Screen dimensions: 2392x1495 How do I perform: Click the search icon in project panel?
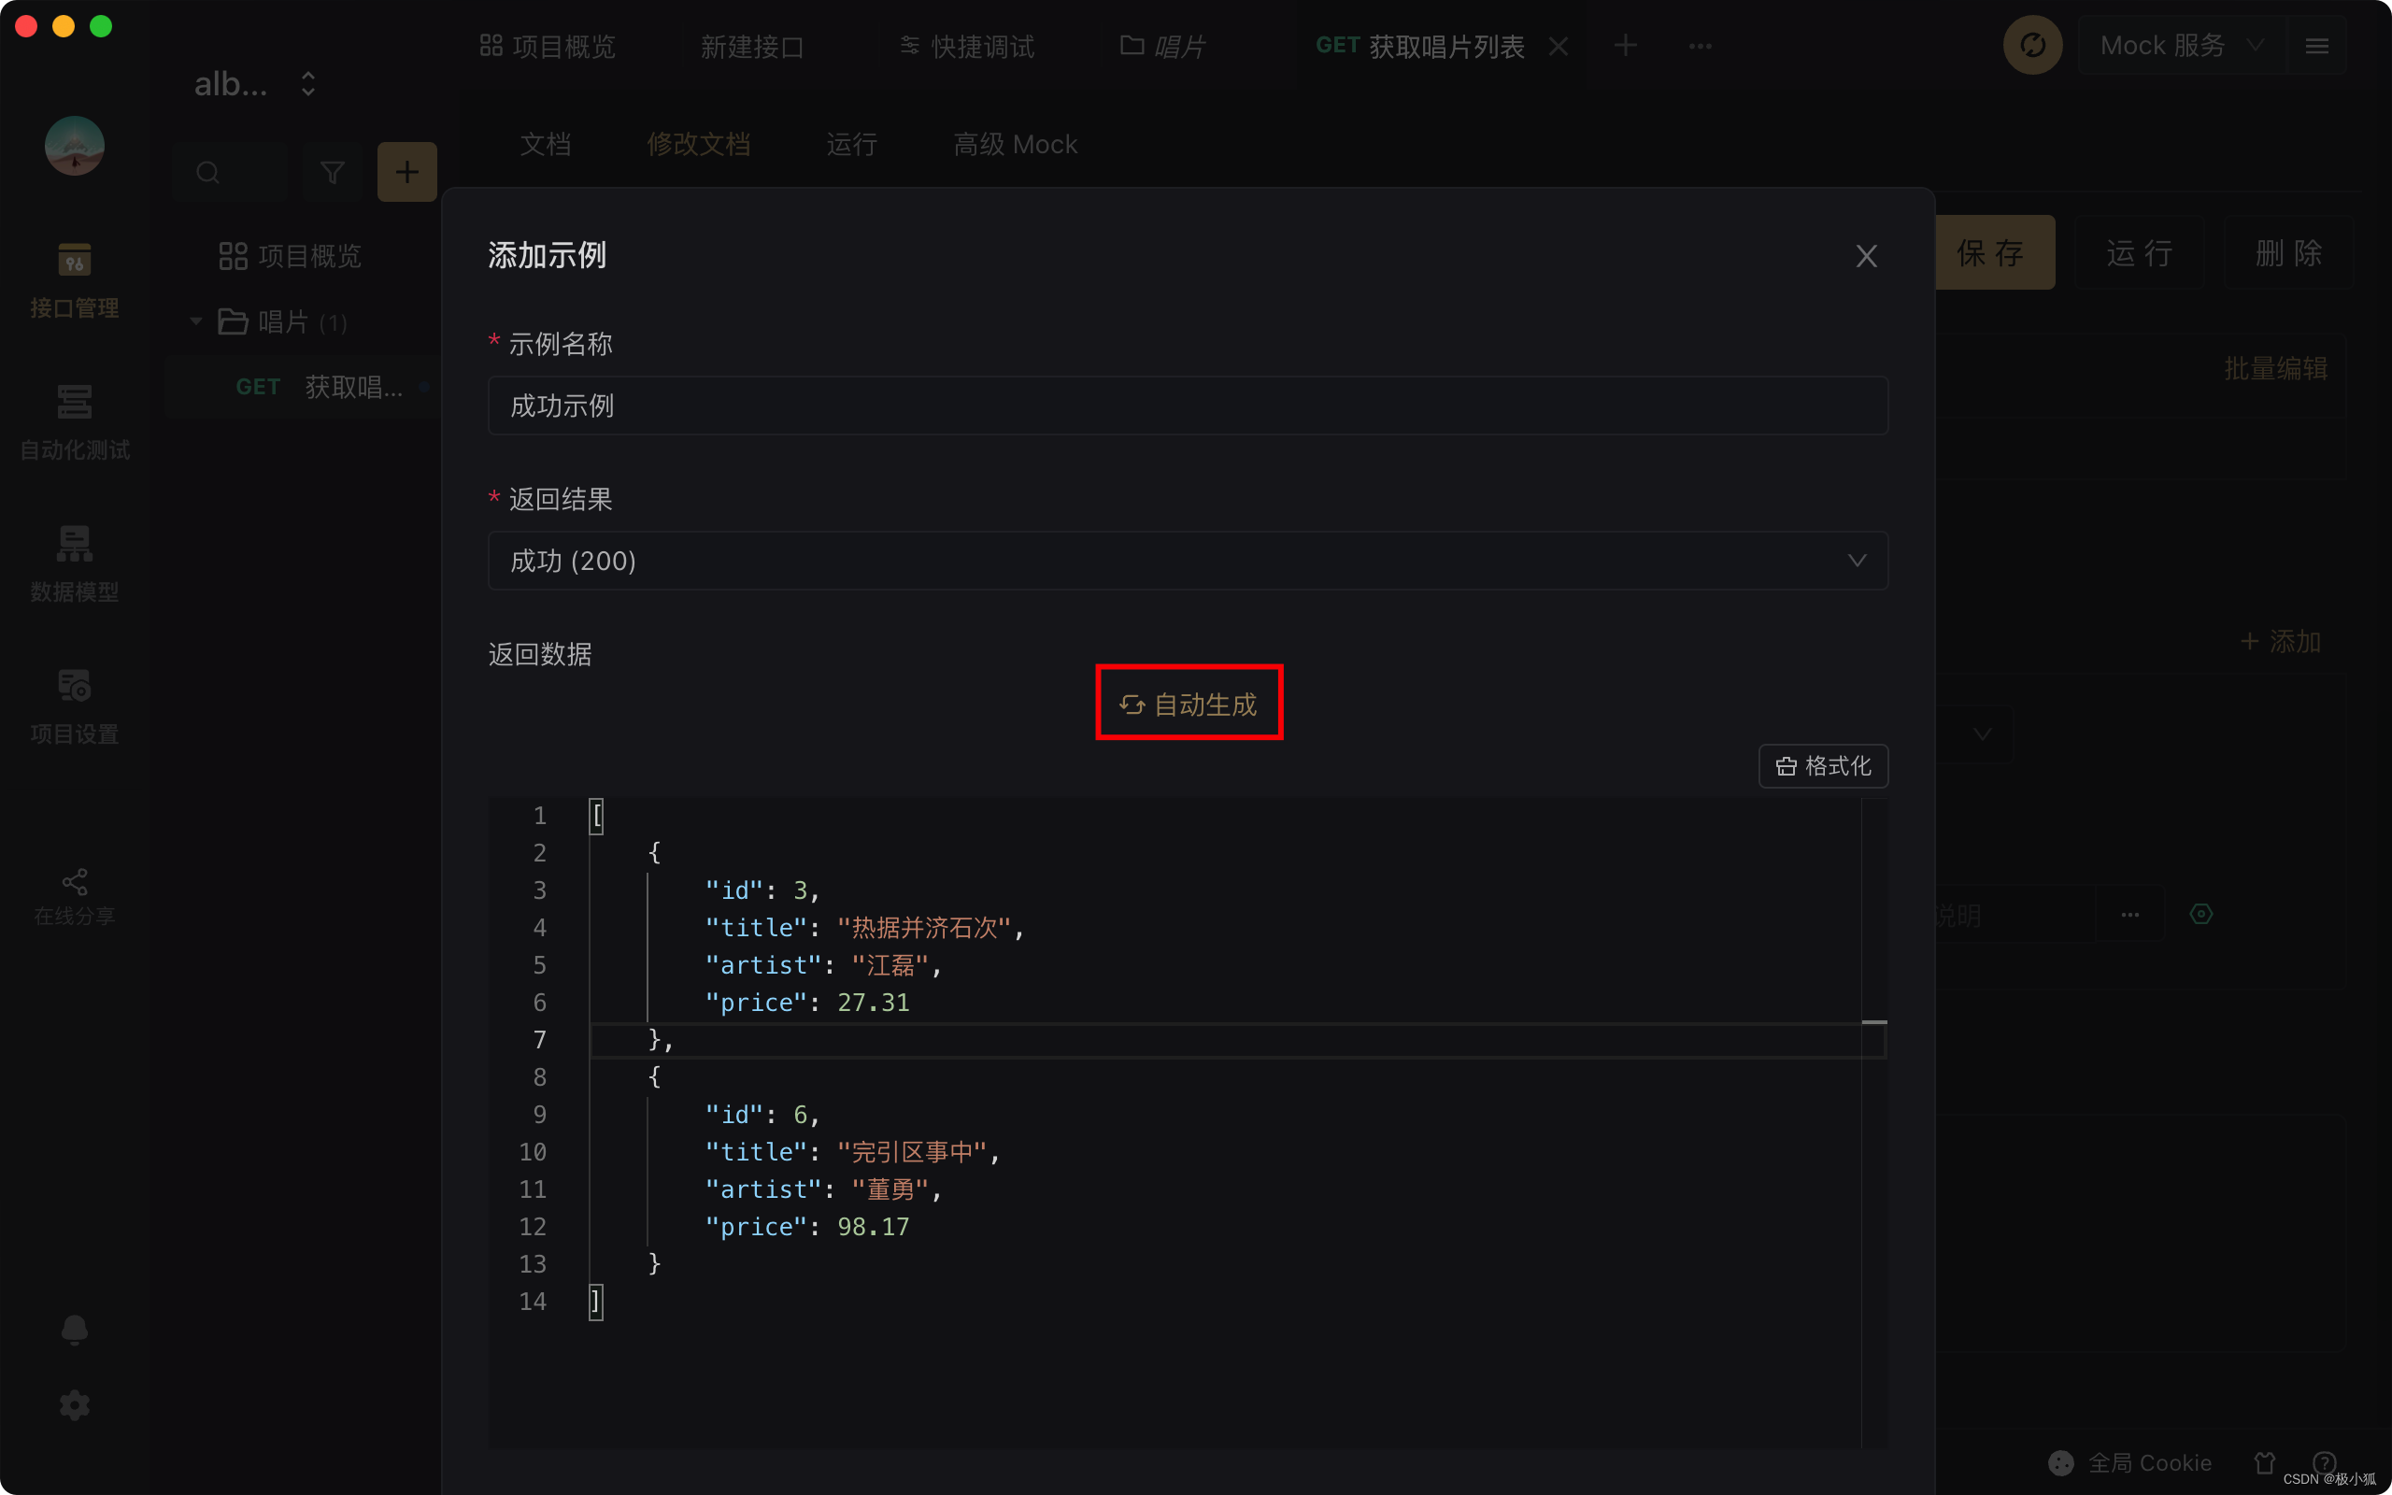(x=207, y=173)
